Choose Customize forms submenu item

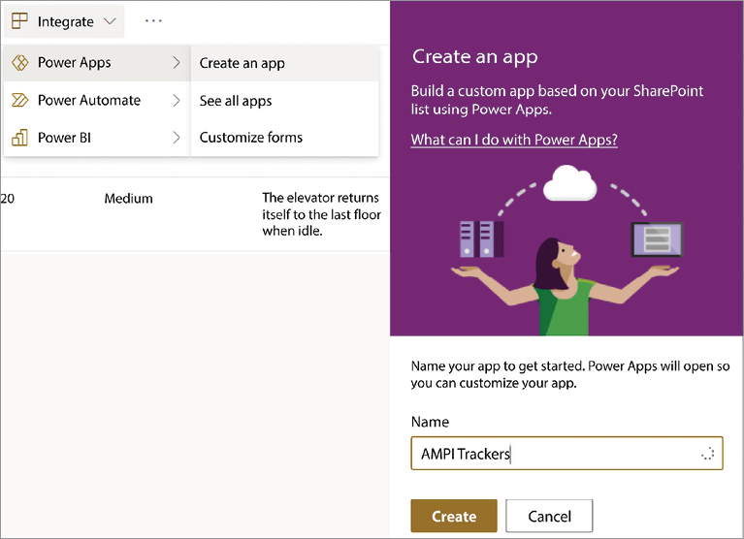[x=284, y=138]
